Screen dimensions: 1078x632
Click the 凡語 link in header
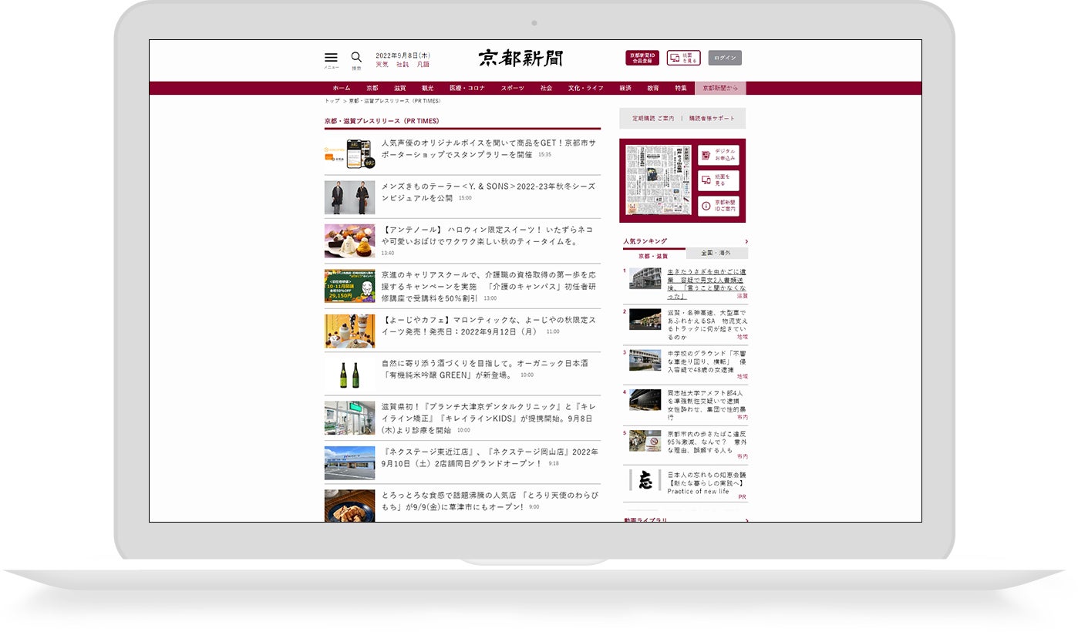pos(423,65)
